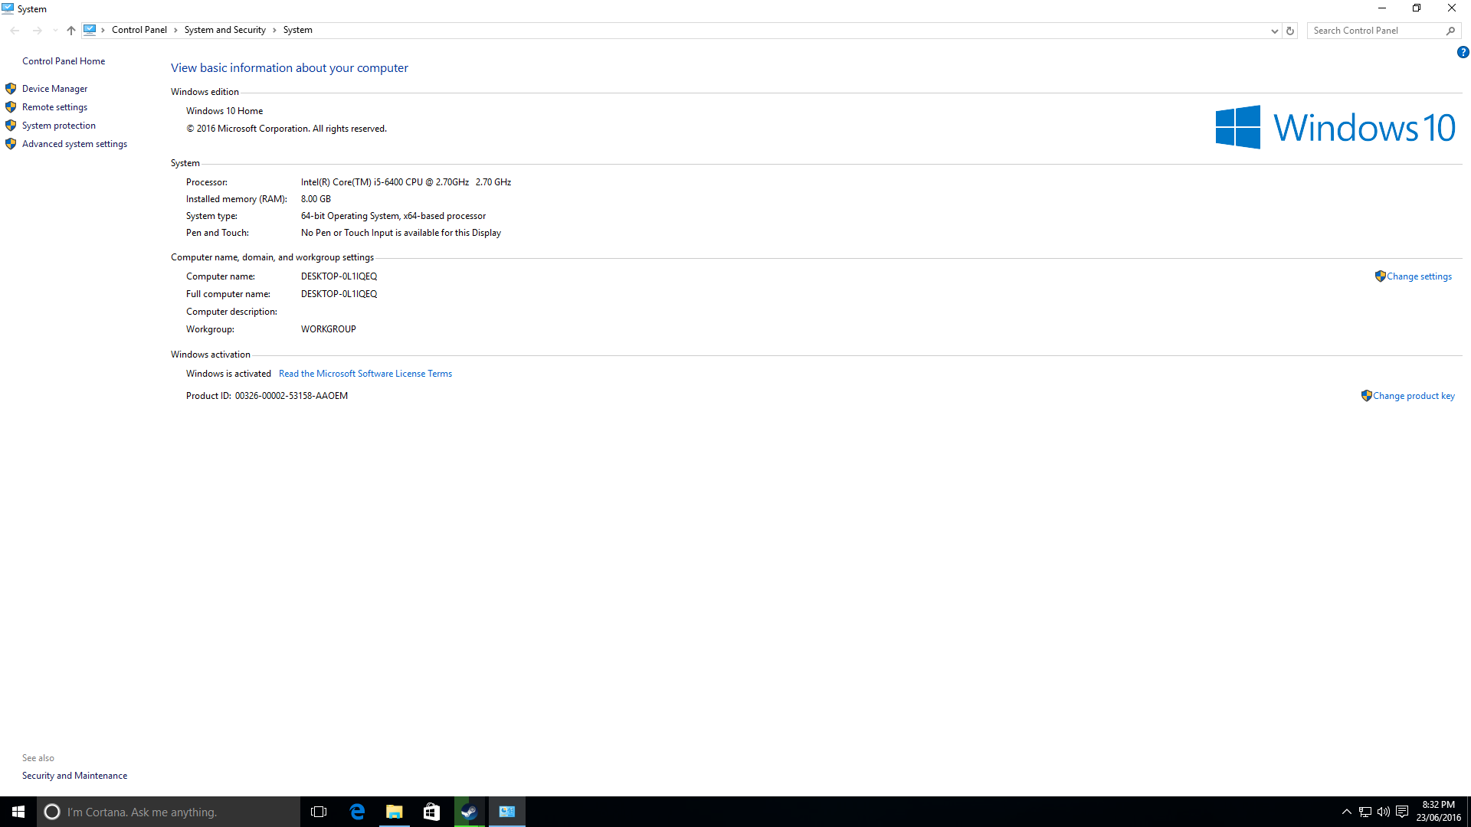The width and height of the screenshot is (1471, 827).
Task: Open Remote settings link
Action: (x=54, y=107)
